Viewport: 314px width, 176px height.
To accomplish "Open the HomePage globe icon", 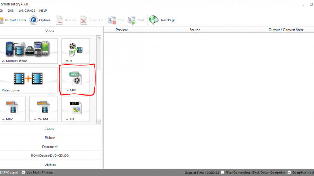I will click(154, 20).
